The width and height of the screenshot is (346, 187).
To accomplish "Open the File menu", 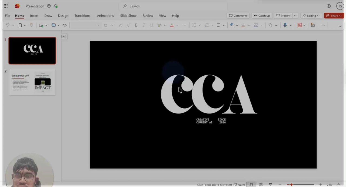I will 8,16.
